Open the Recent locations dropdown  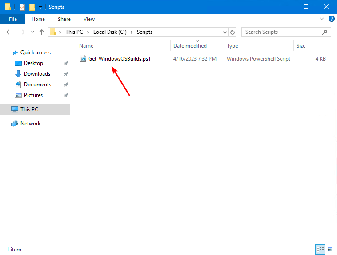coord(32,32)
